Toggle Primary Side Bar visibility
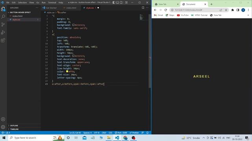 click(114, 3)
